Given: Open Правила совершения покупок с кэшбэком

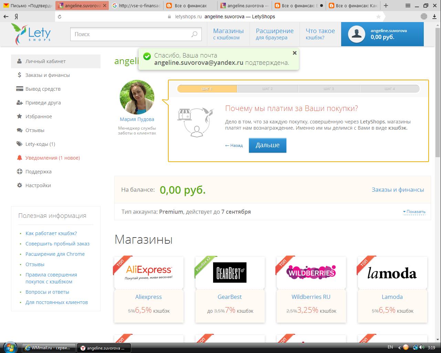Looking at the screenshot, I should (x=51, y=278).
